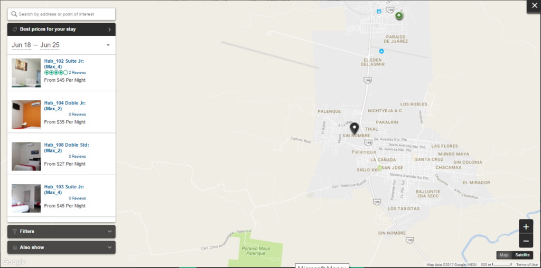This screenshot has height=268, width=541.
Task: Open the Hab_103 Suite Jr room thumbnail
Action: 26,198
